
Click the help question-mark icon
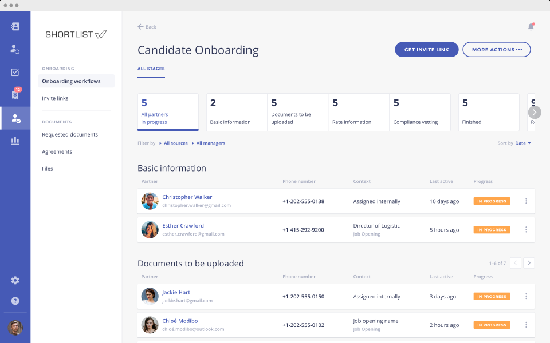(15, 301)
